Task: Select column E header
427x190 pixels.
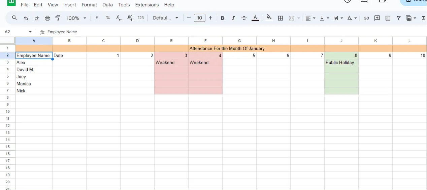Action: point(171,41)
